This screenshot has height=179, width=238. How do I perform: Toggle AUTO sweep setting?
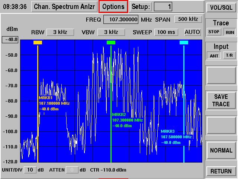tap(193, 32)
